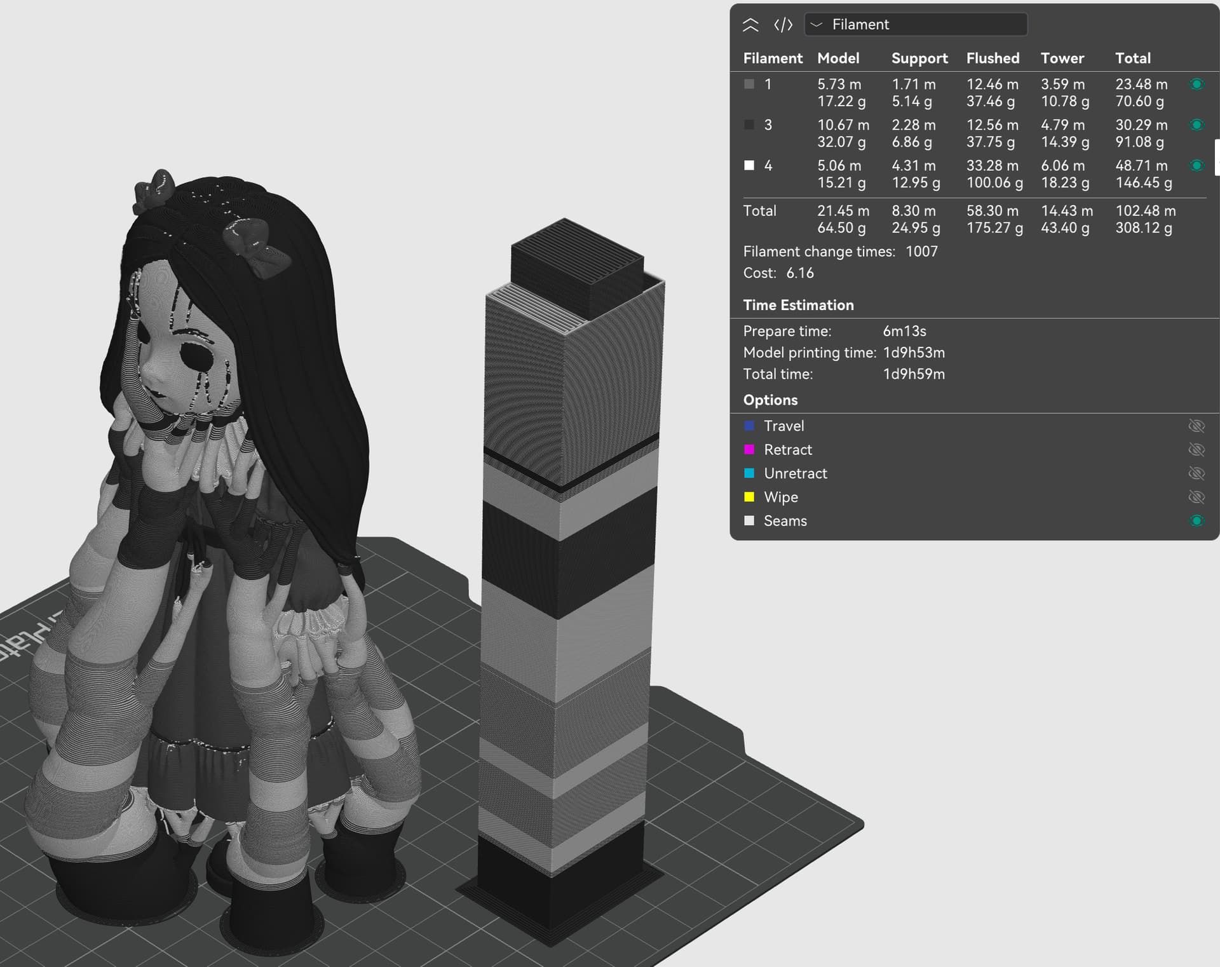
Task: Click the Retract magenta color swatch
Action: pyautogui.click(x=749, y=450)
